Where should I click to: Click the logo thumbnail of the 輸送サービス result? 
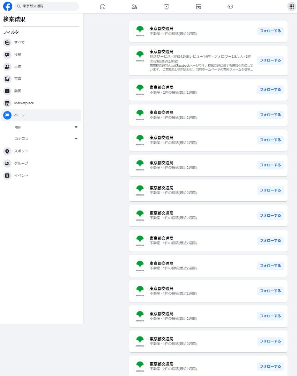pos(140,56)
